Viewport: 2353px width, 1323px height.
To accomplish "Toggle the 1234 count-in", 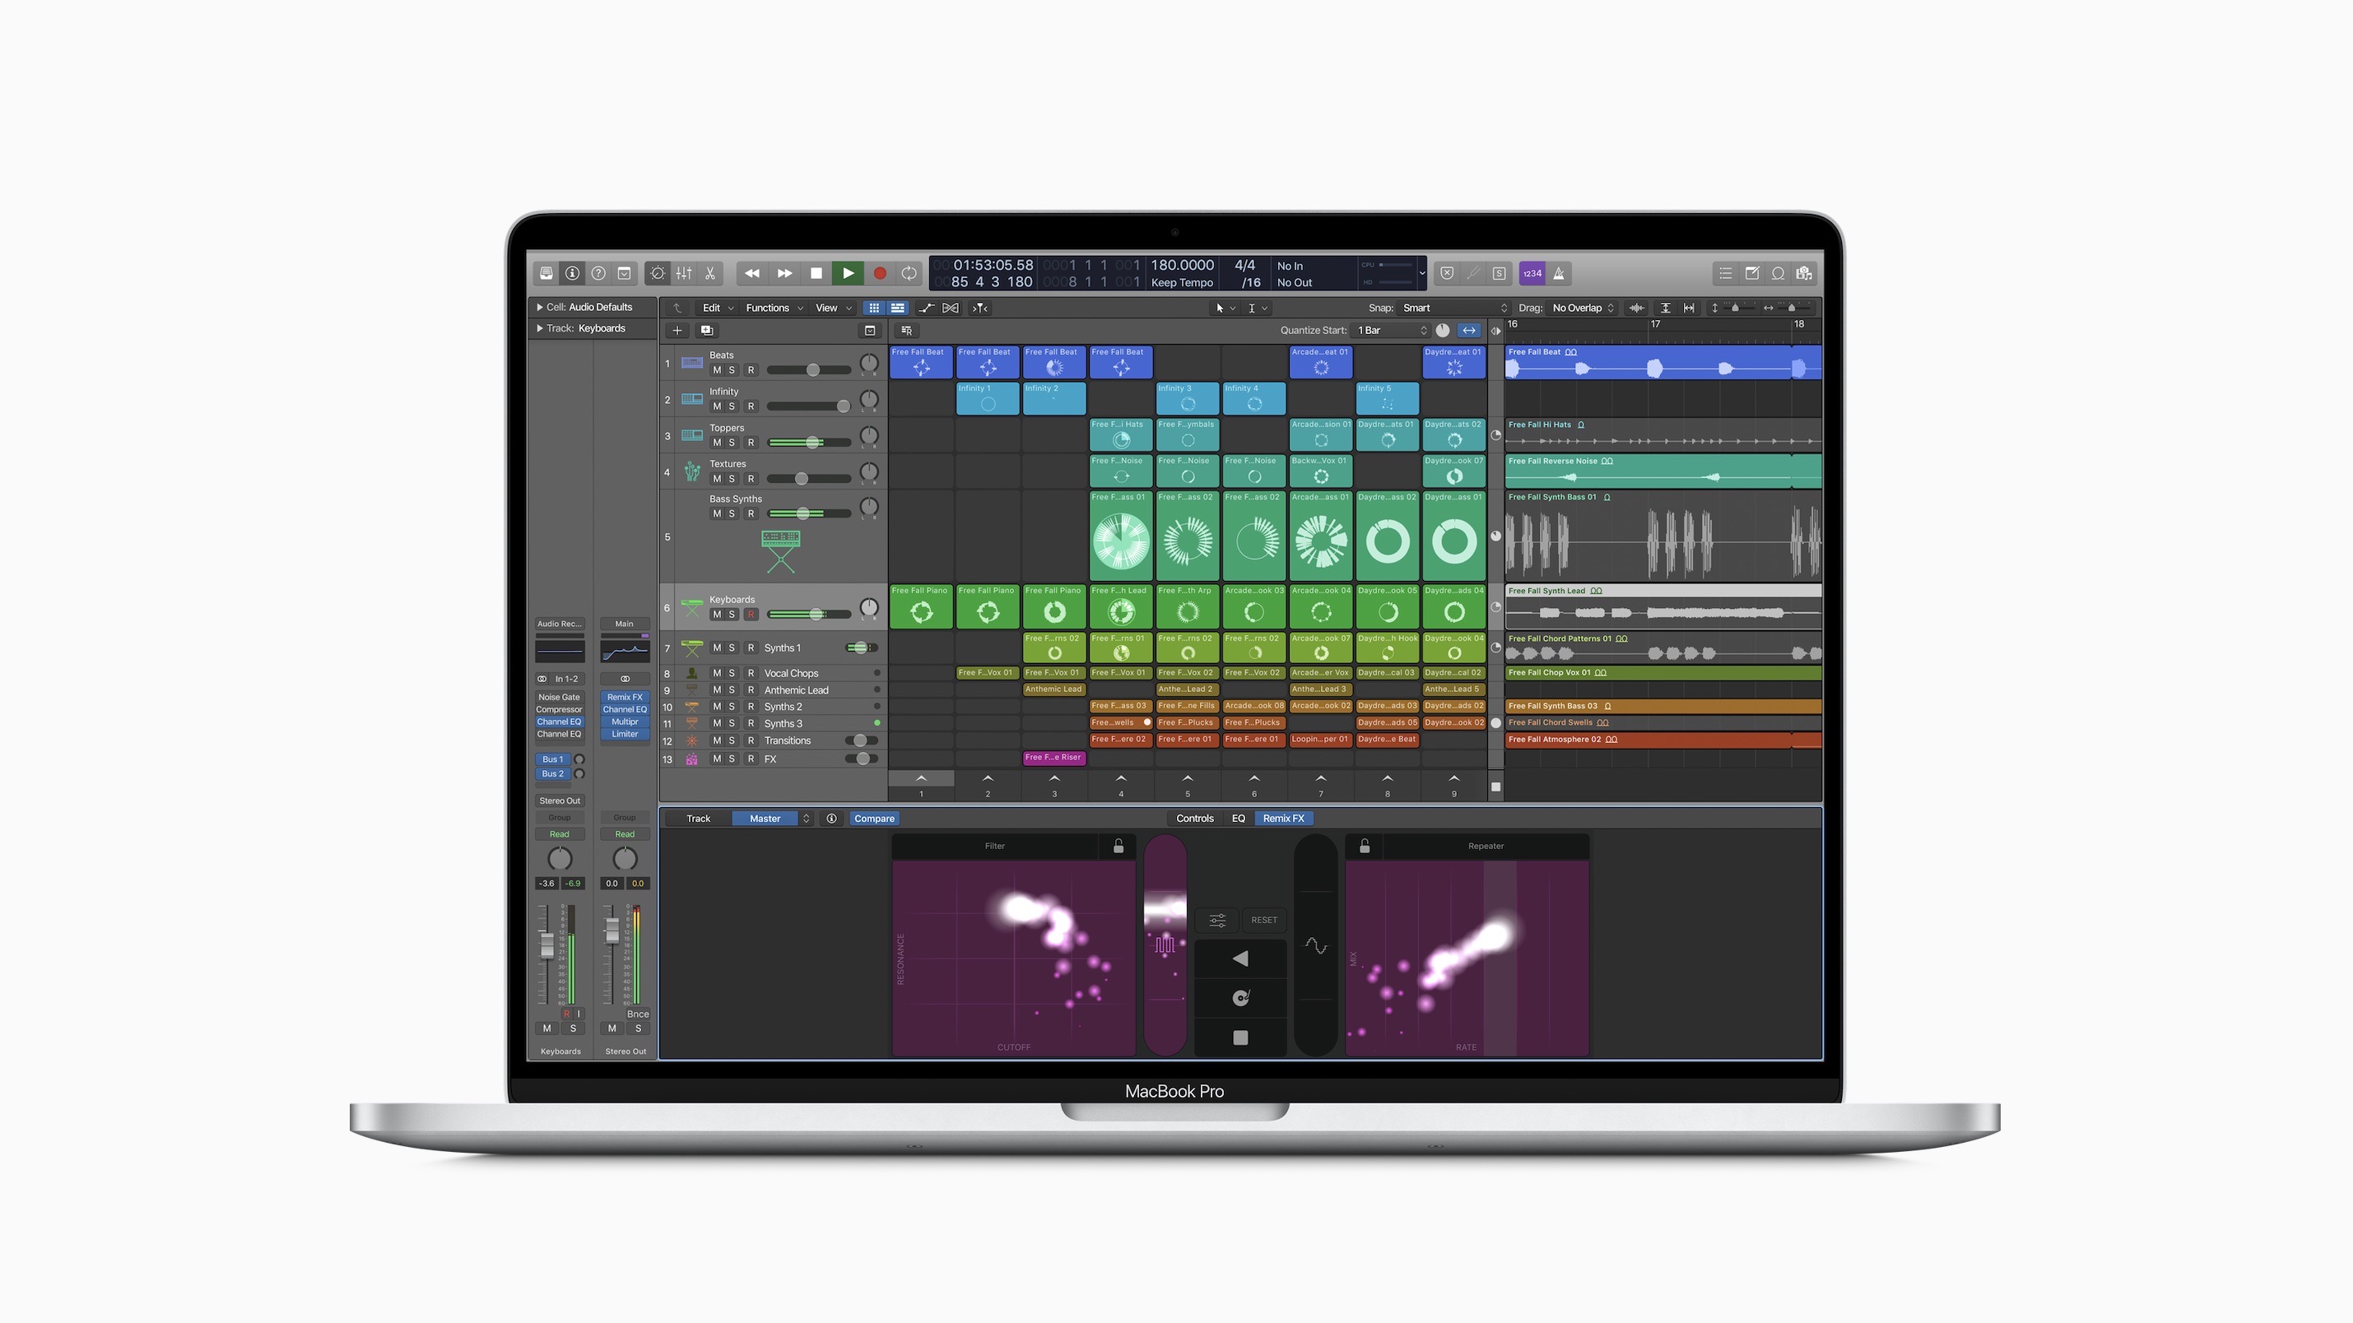I will tap(1532, 273).
